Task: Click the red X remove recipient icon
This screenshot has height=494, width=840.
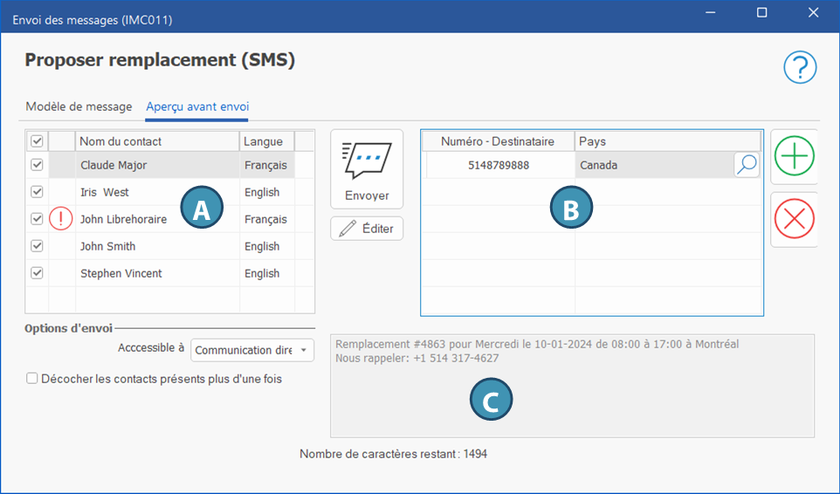Action: pos(794,219)
